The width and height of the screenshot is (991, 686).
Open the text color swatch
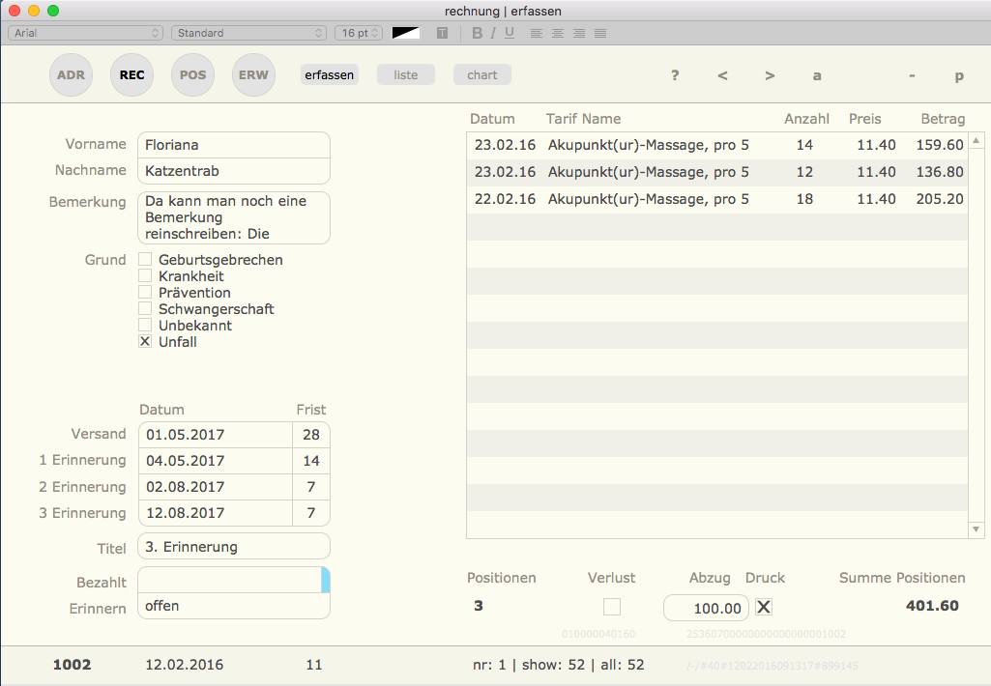point(406,33)
